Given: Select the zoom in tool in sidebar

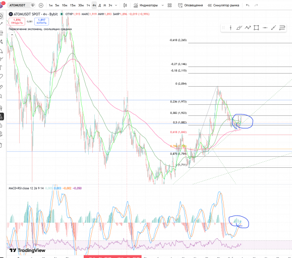Looking at the screenshot, I should click(x=1, y=96).
